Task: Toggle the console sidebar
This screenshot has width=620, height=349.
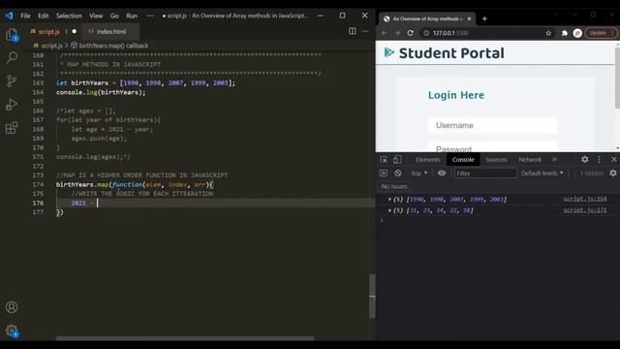Action: click(384, 174)
